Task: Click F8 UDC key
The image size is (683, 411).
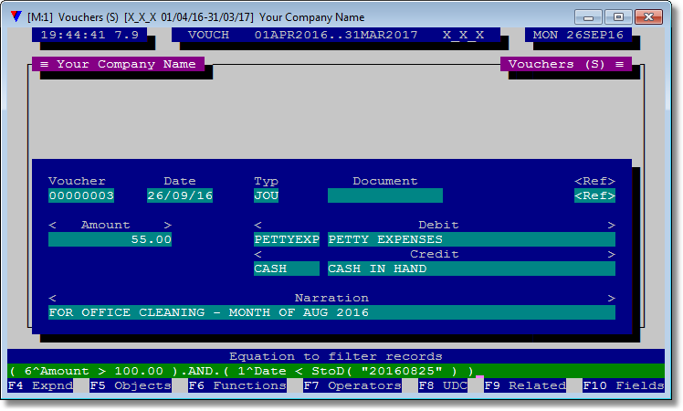Action: pyautogui.click(x=443, y=385)
